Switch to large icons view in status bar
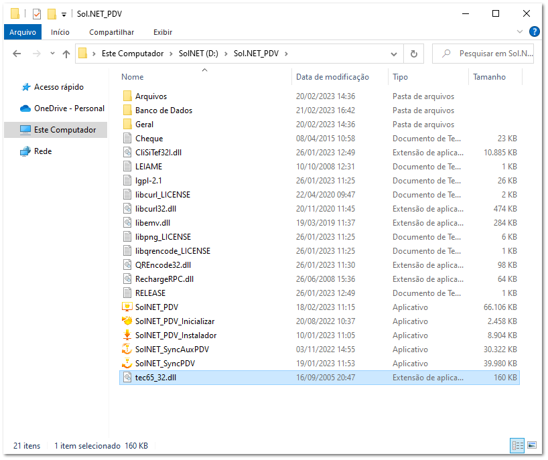Image resolution: width=548 pixels, height=460 pixels. (533, 445)
